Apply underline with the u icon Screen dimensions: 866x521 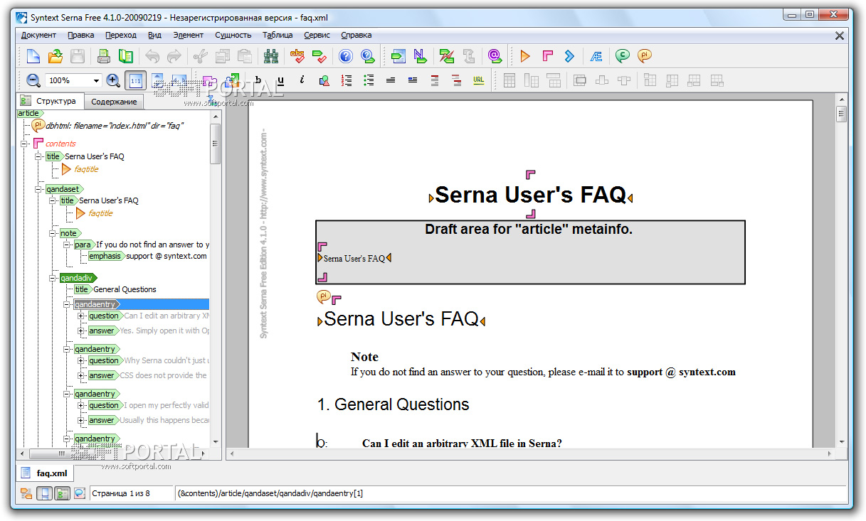(x=280, y=80)
